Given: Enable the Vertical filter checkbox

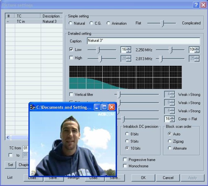Looking at the screenshot, I should tap(71, 94).
